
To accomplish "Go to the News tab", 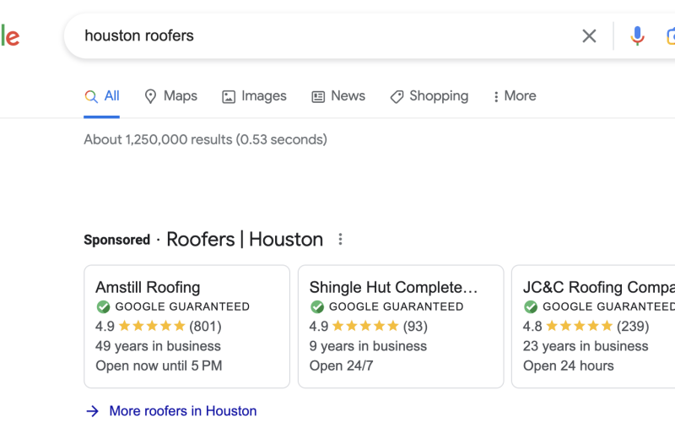I will coord(338,96).
